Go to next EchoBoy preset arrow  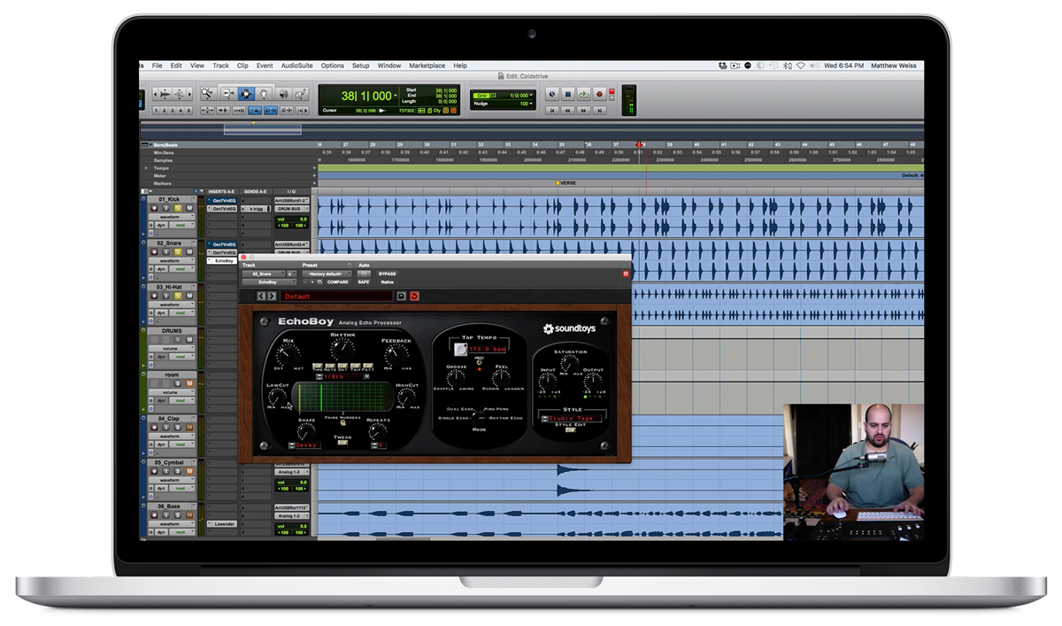click(x=272, y=296)
